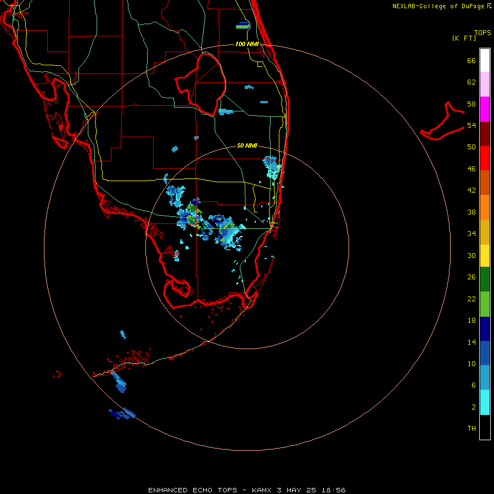
Task: Click "ENHANCED ECHO TOPS" in the caption
Action: [x=193, y=490]
